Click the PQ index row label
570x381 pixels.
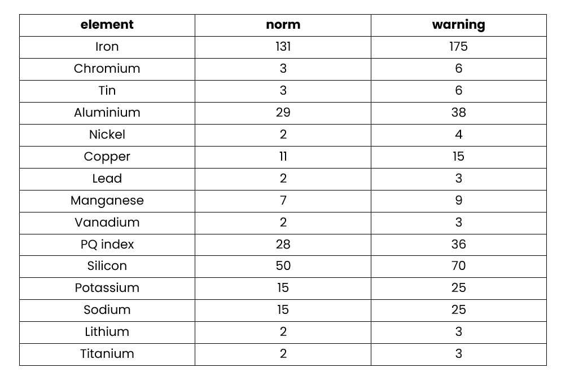(107, 245)
